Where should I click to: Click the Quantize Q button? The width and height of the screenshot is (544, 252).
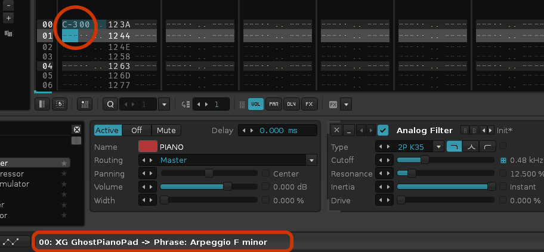click(110, 104)
